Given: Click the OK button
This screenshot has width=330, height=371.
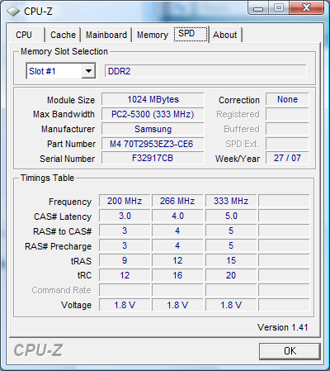Looking at the screenshot, I should point(290,351).
